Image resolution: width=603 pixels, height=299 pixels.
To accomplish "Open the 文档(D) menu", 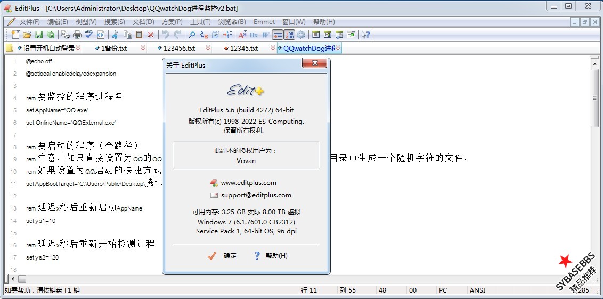I will tap(143, 22).
